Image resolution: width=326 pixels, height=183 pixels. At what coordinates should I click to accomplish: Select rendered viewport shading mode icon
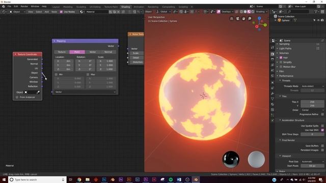pos(253,12)
